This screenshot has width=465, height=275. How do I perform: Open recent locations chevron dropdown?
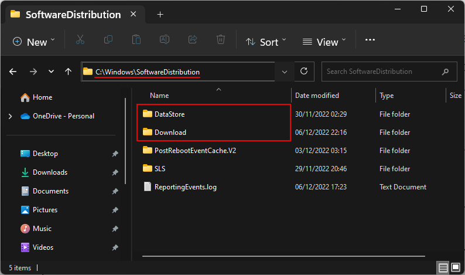coord(51,72)
